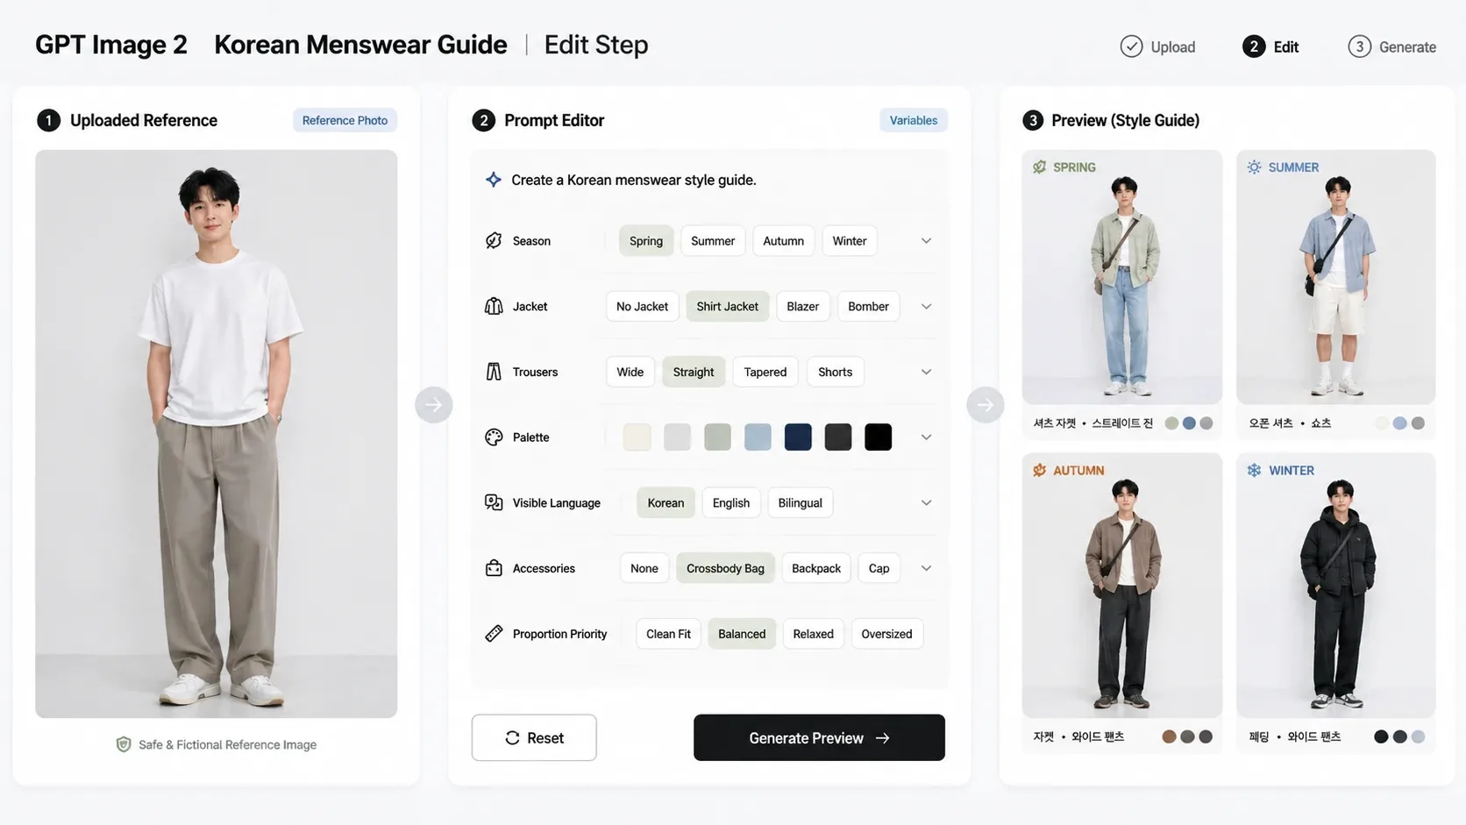Expand the Jacket options chevron
The height and width of the screenshot is (825, 1466).
click(926, 305)
